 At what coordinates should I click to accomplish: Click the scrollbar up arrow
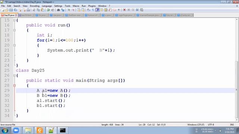coord(236,19)
